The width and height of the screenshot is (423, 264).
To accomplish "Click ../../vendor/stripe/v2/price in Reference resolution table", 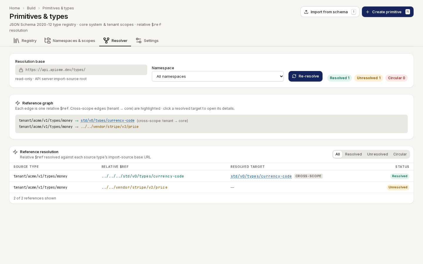I will click(x=135, y=187).
